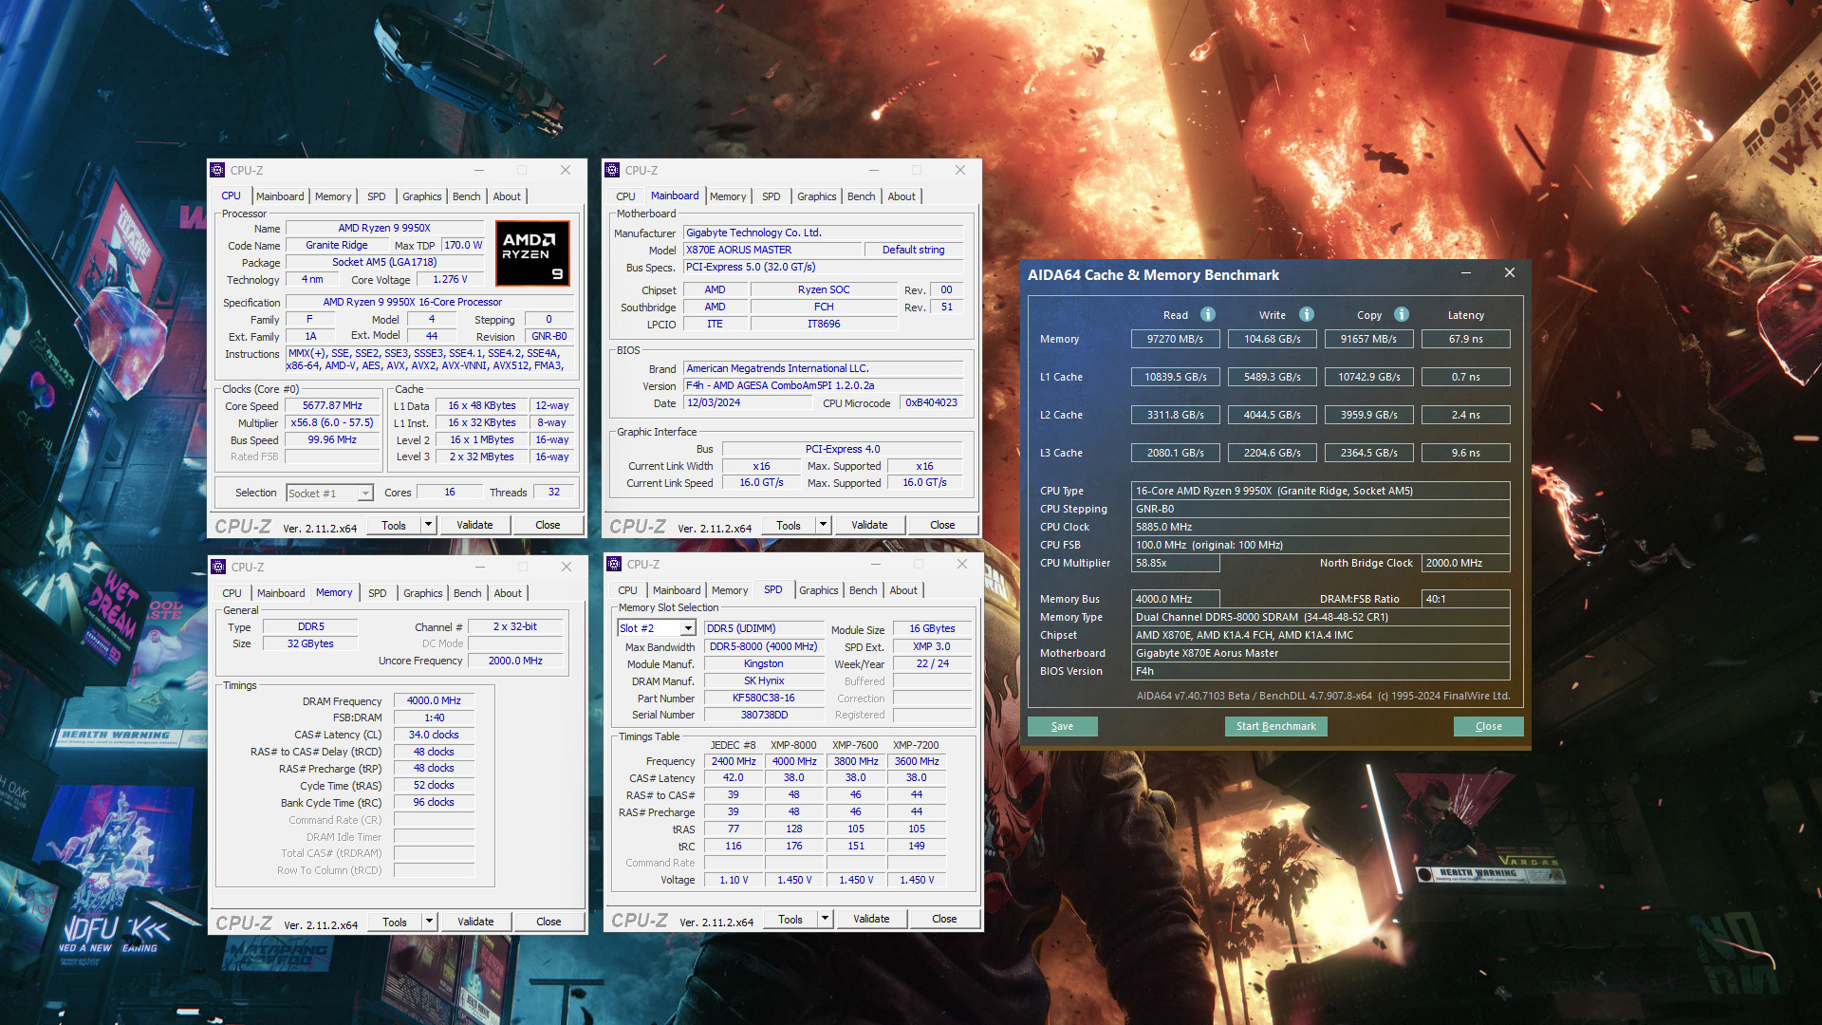Click Validate in the SPD window
1822x1025 pixels.
coord(872,919)
